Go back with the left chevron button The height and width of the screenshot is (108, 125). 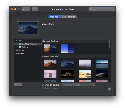pyautogui.click(x=24, y=9)
